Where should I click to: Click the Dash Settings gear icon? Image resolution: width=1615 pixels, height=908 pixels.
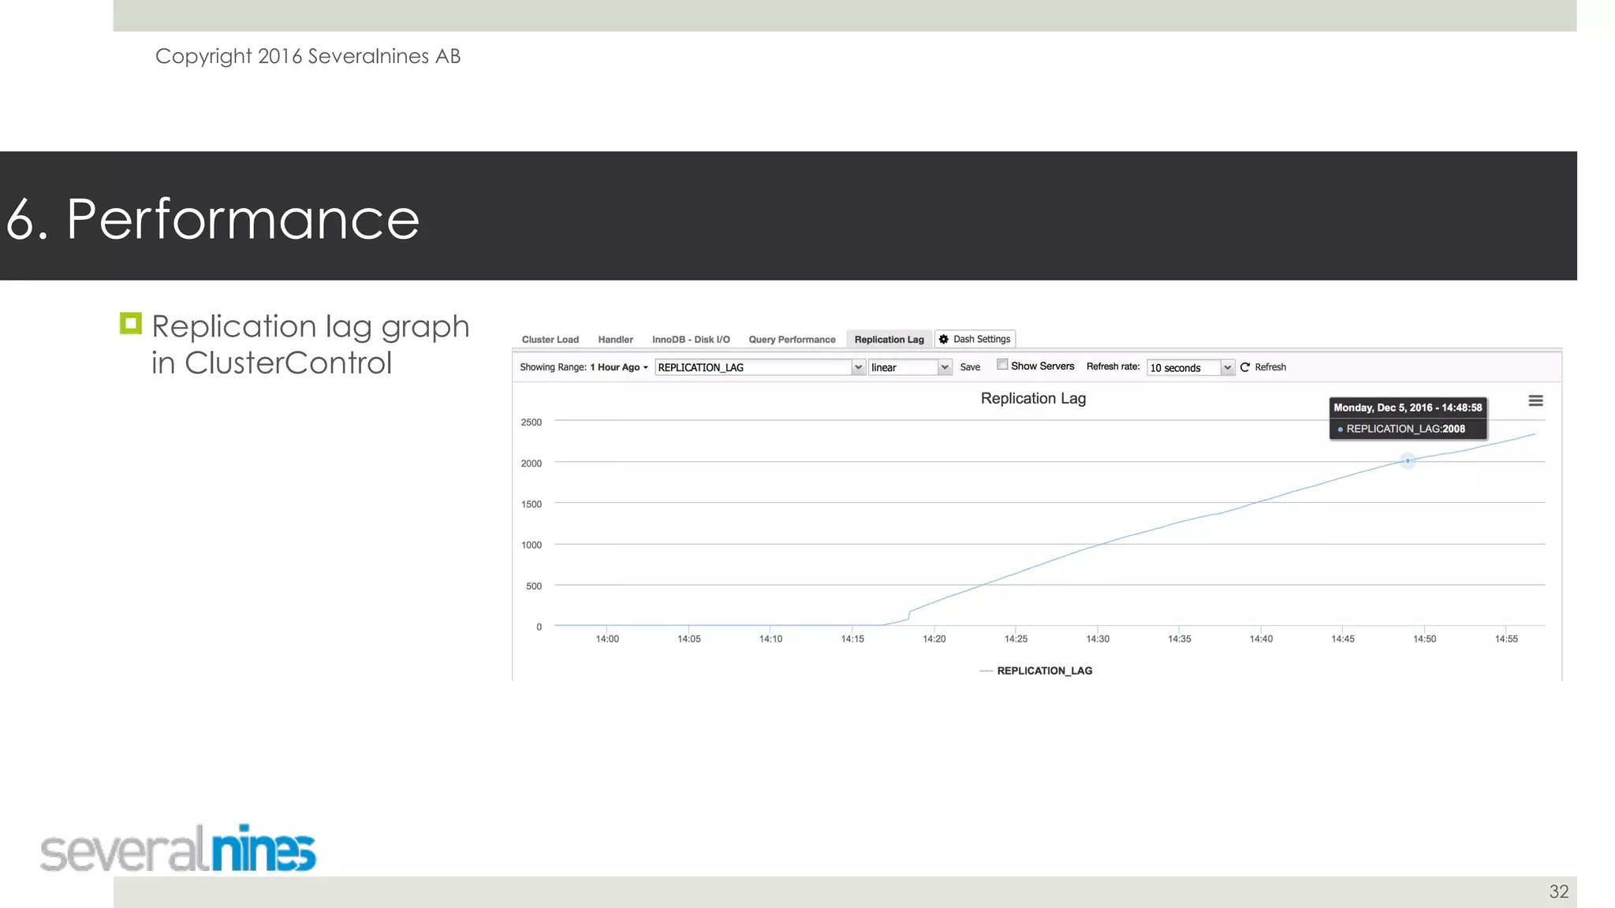tap(944, 339)
